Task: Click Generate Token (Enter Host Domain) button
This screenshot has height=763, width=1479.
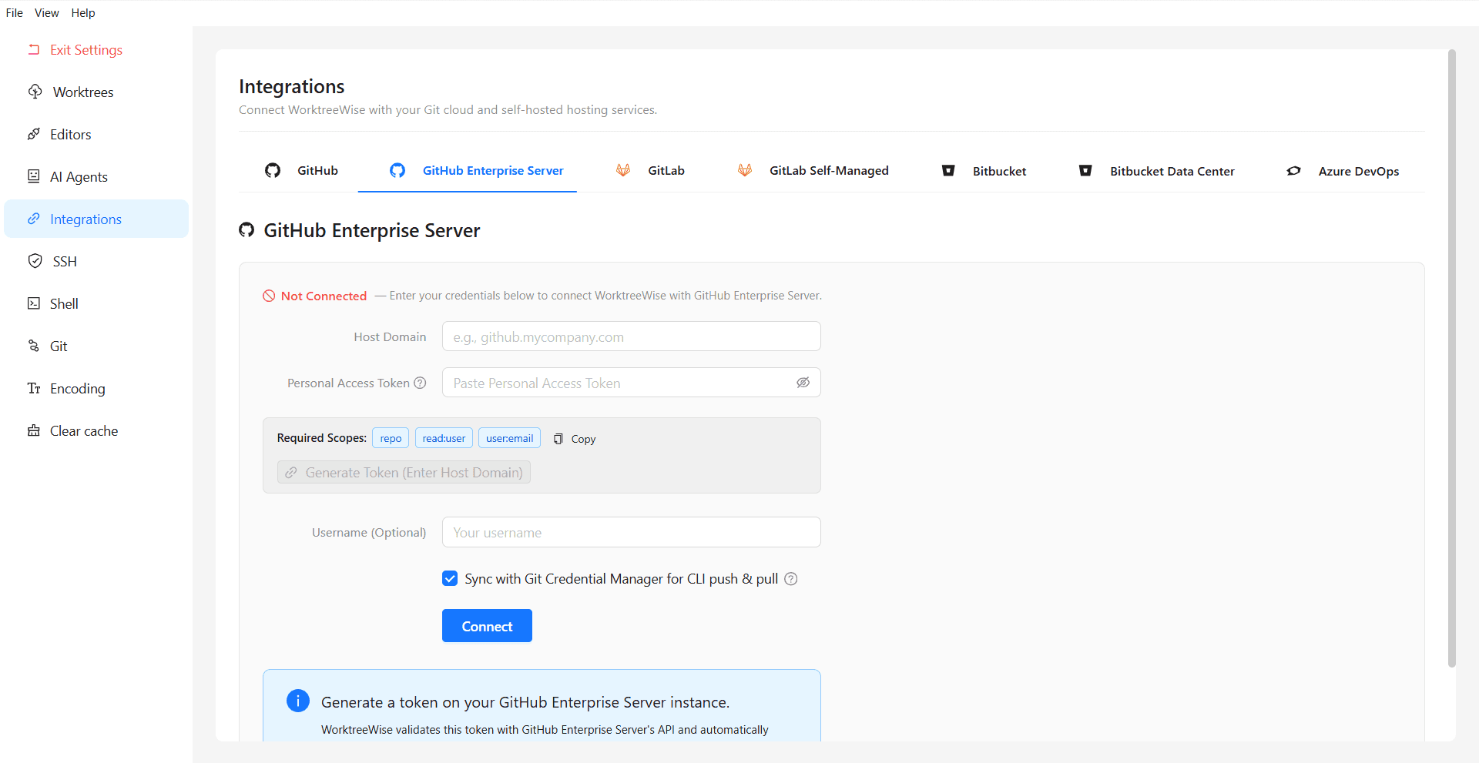Action: click(x=404, y=472)
